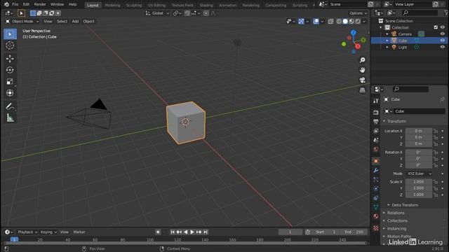Screen dimensions: 449x252
Task: Open the Tool properties tab
Action: coord(376,101)
